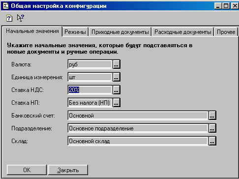Click the configuration window title icon

6,6
